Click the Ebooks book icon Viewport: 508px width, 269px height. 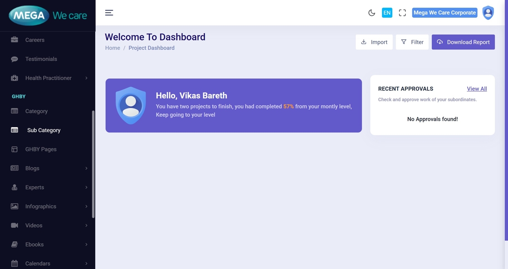coord(15,245)
